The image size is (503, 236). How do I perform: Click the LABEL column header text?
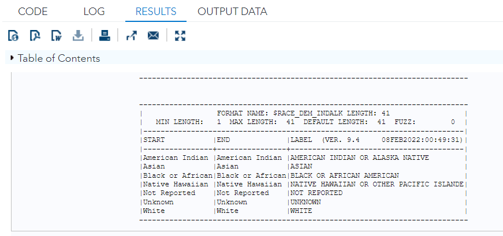302,140
